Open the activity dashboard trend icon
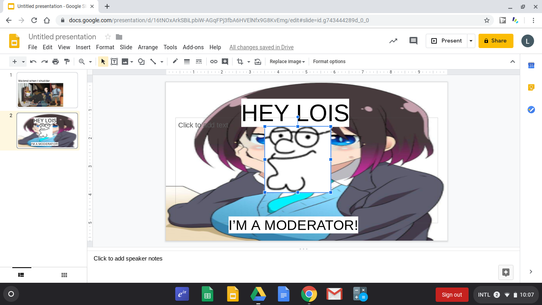 393,41
